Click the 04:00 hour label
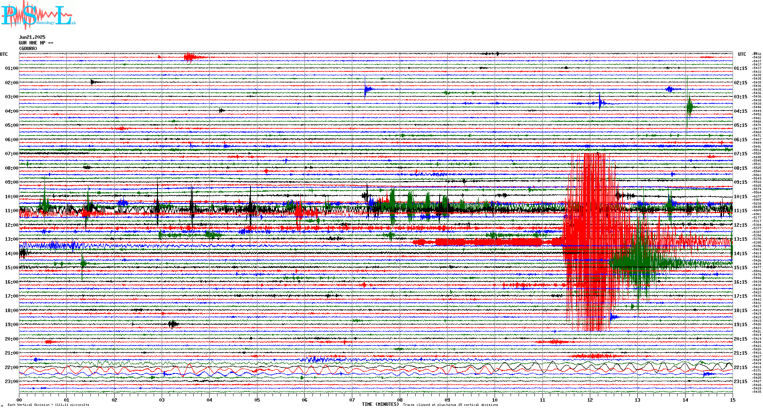 12,111
